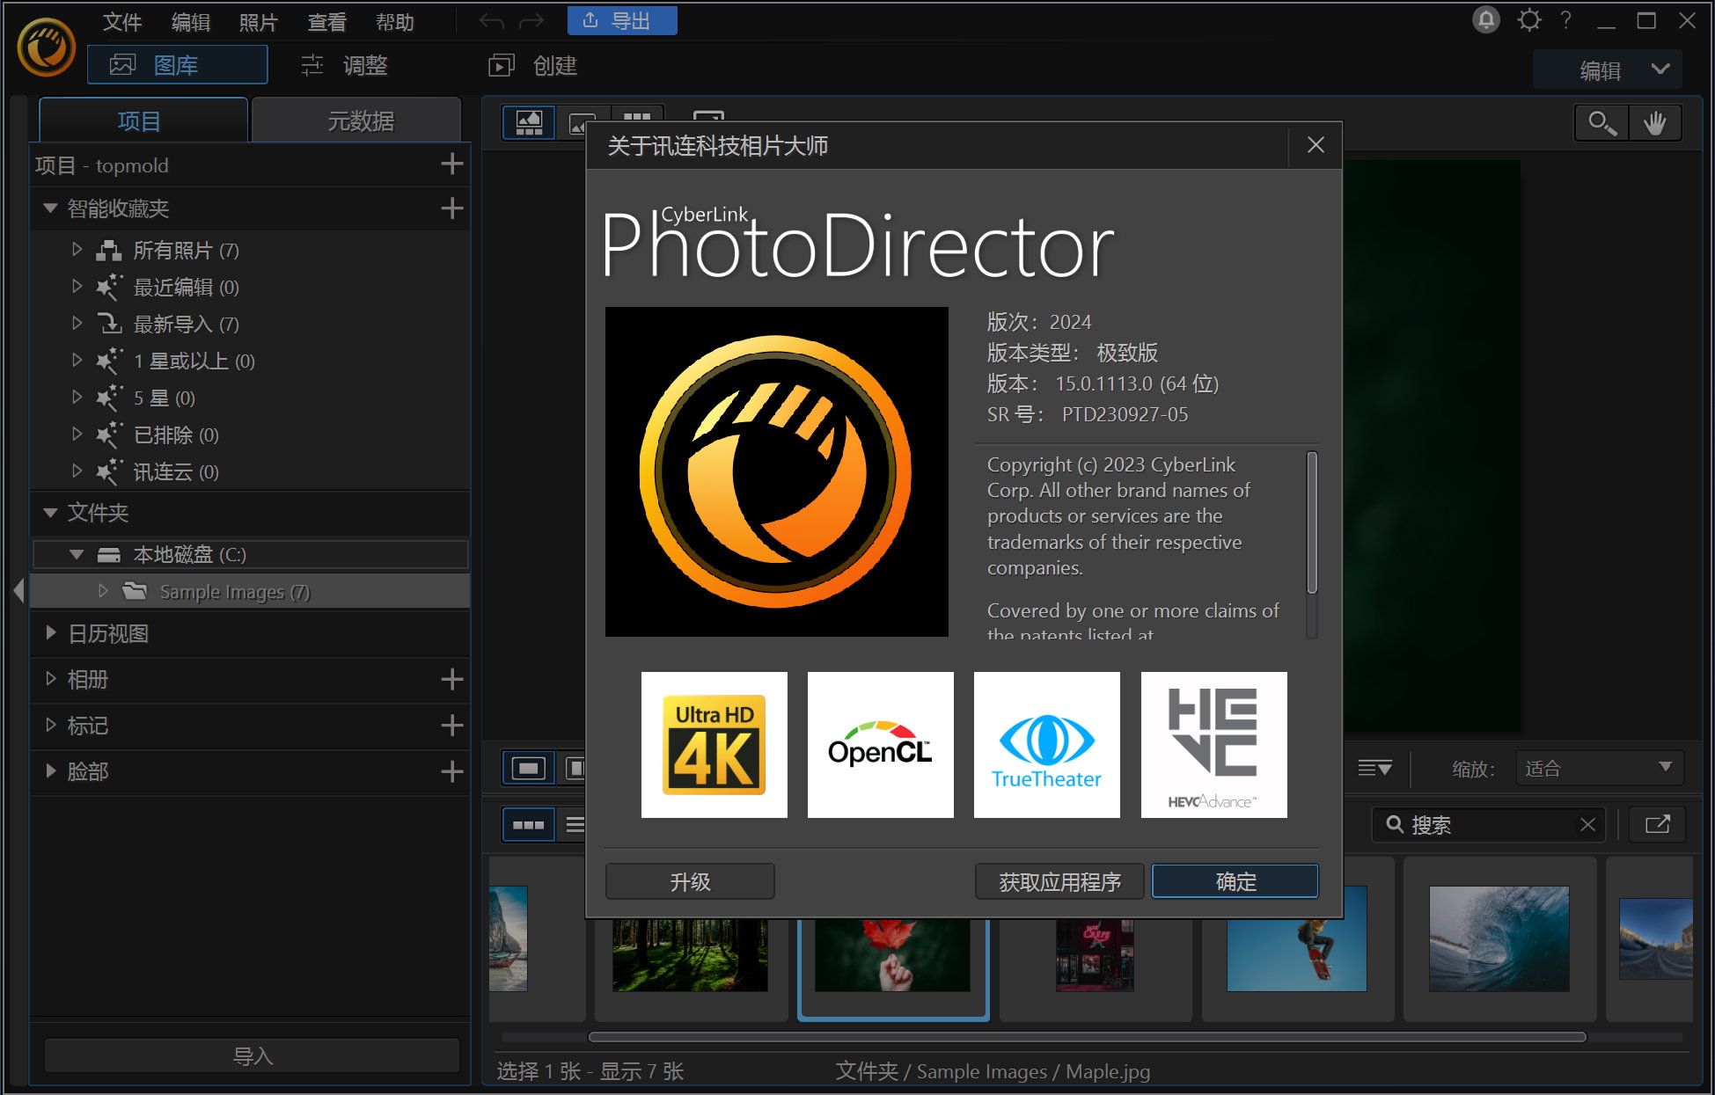
Task: Expand the 相册 section
Action: (x=50, y=679)
